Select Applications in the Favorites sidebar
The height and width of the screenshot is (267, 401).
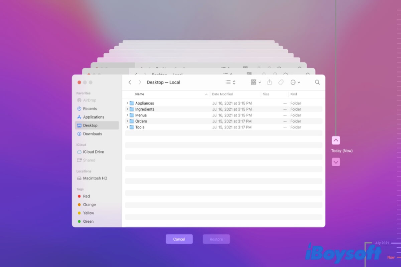click(x=93, y=117)
